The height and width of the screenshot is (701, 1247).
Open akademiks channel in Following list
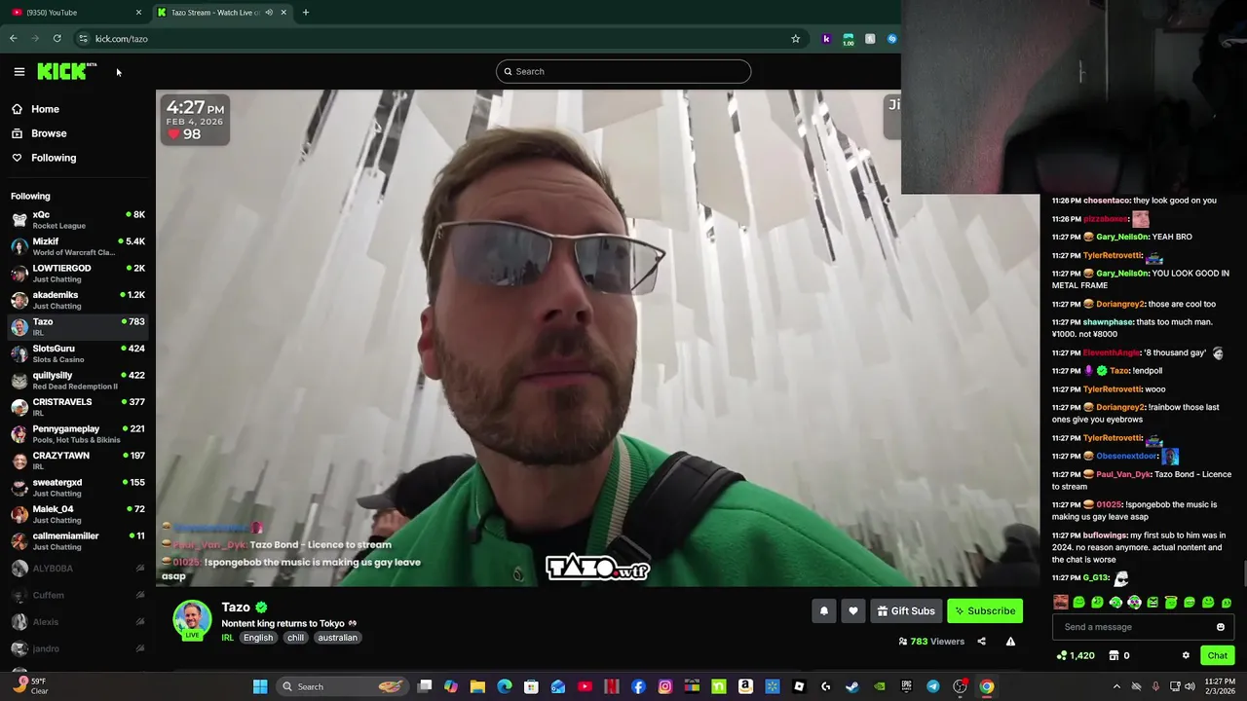click(x=78, y=300)
